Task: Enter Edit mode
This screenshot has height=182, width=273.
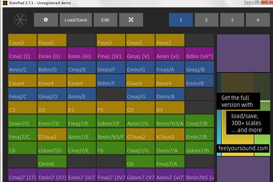Action: (x=106, y=20)
